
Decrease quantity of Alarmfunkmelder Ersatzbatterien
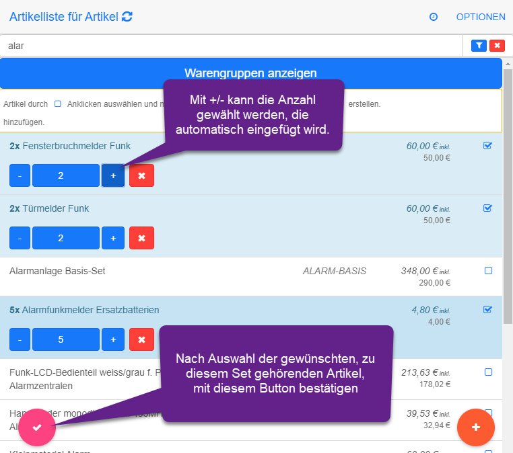click(x=20, y=339)
